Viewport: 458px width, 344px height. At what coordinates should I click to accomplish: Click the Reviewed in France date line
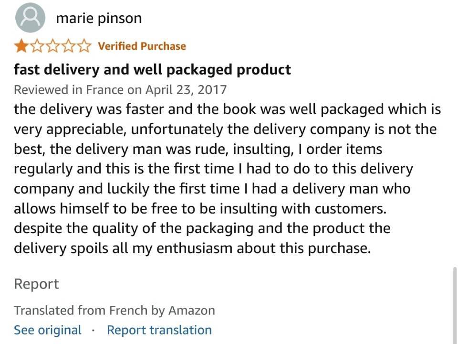(x=120, y=89)
